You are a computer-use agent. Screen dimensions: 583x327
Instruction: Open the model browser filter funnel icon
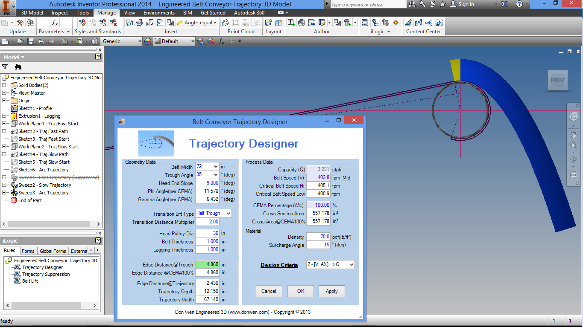[5, 67]
